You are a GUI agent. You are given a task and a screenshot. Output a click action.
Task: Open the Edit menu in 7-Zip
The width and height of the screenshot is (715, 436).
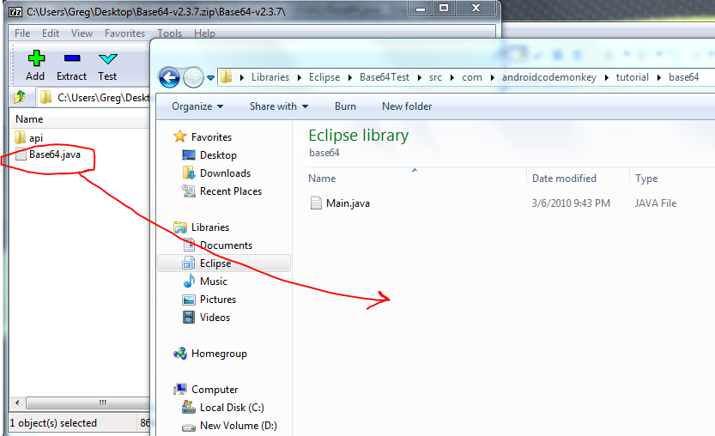[51, 33]
